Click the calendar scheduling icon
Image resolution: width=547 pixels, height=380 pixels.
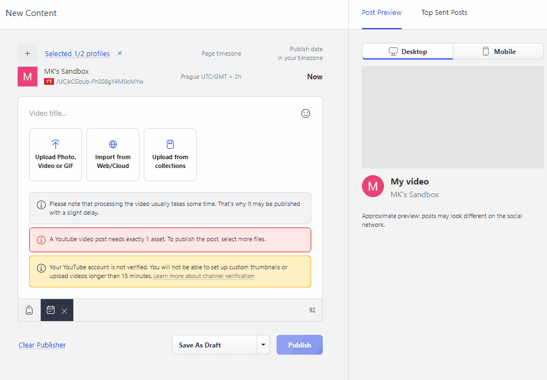point(51,310)
